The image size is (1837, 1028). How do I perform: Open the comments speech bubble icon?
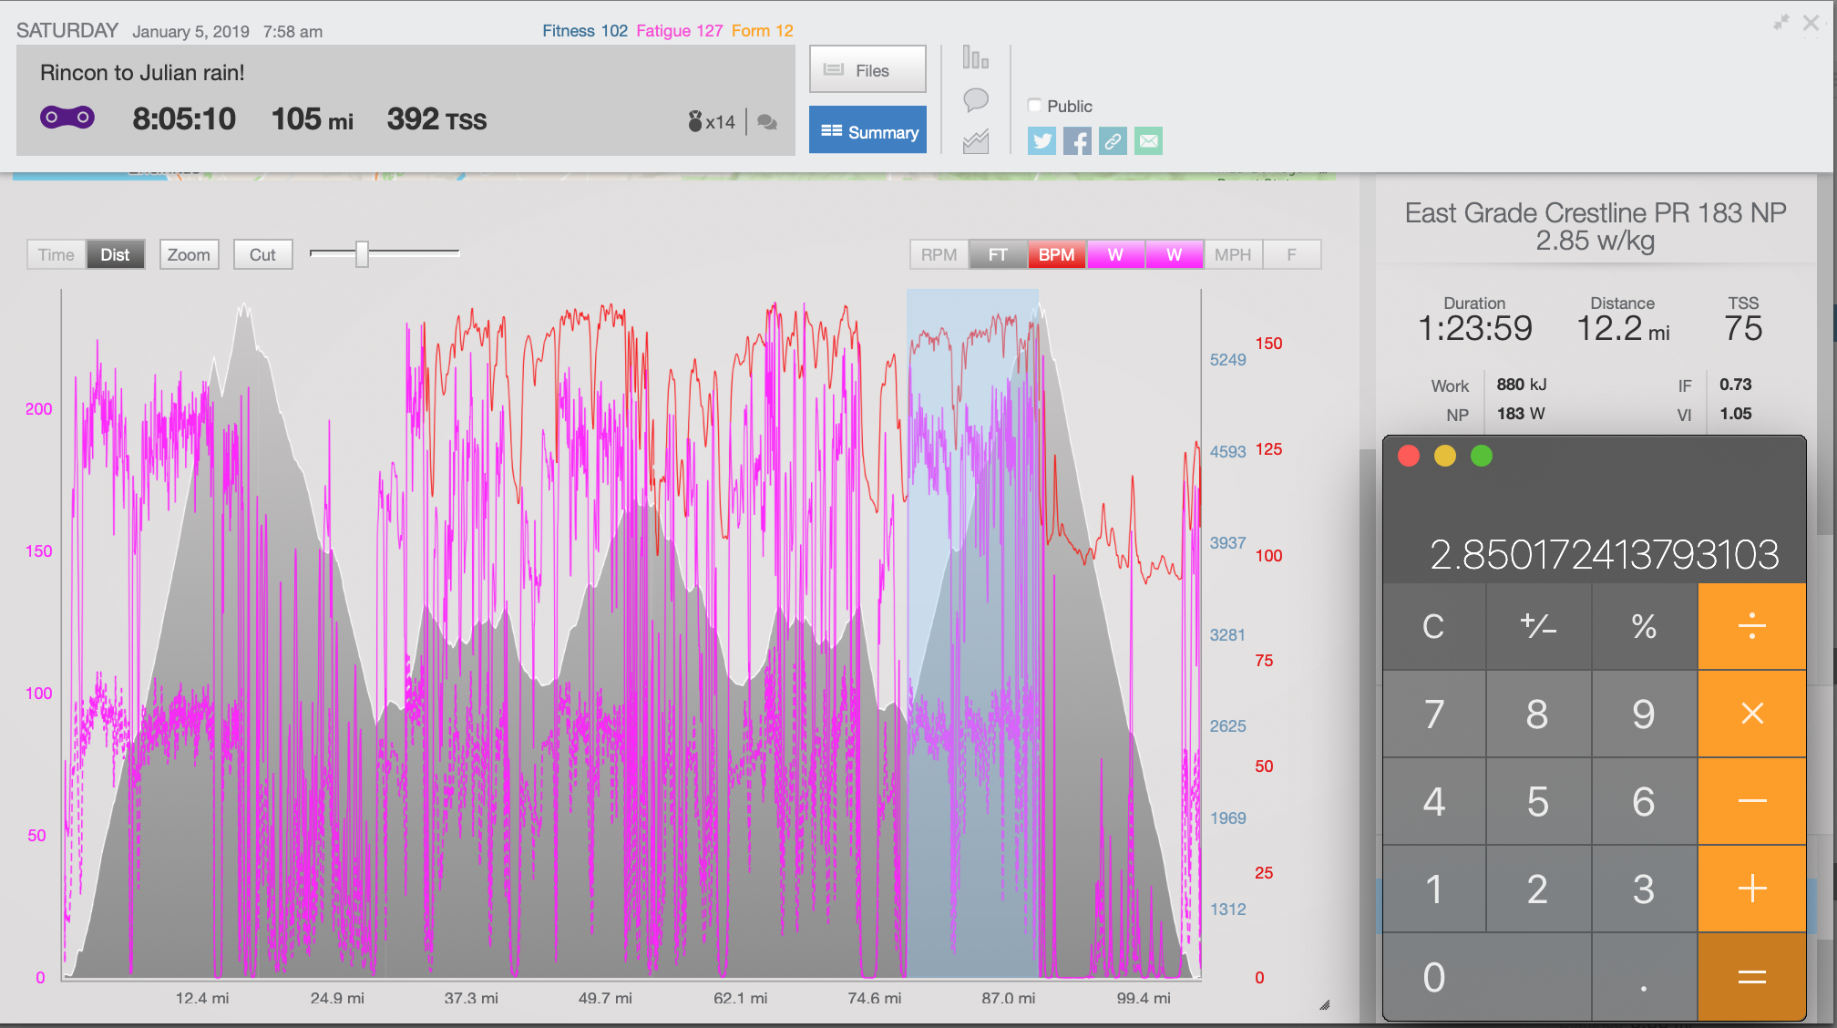point(975,99)
